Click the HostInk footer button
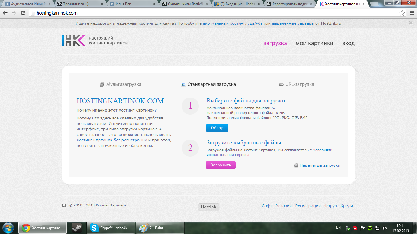The width and height of the screenshot is (417, 234). tap(209, 207)
